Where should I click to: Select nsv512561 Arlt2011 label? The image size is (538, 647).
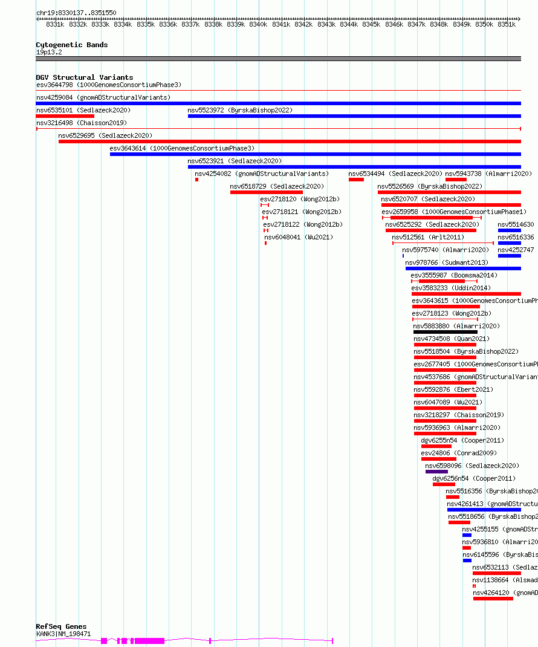pos(428,237)
